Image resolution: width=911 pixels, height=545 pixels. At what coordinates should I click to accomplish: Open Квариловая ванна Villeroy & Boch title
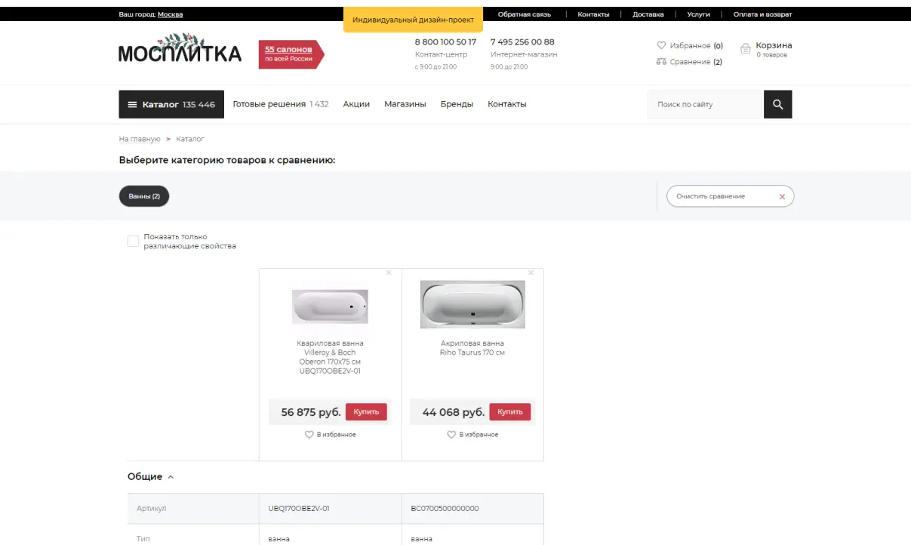click(x=330, y=357)
